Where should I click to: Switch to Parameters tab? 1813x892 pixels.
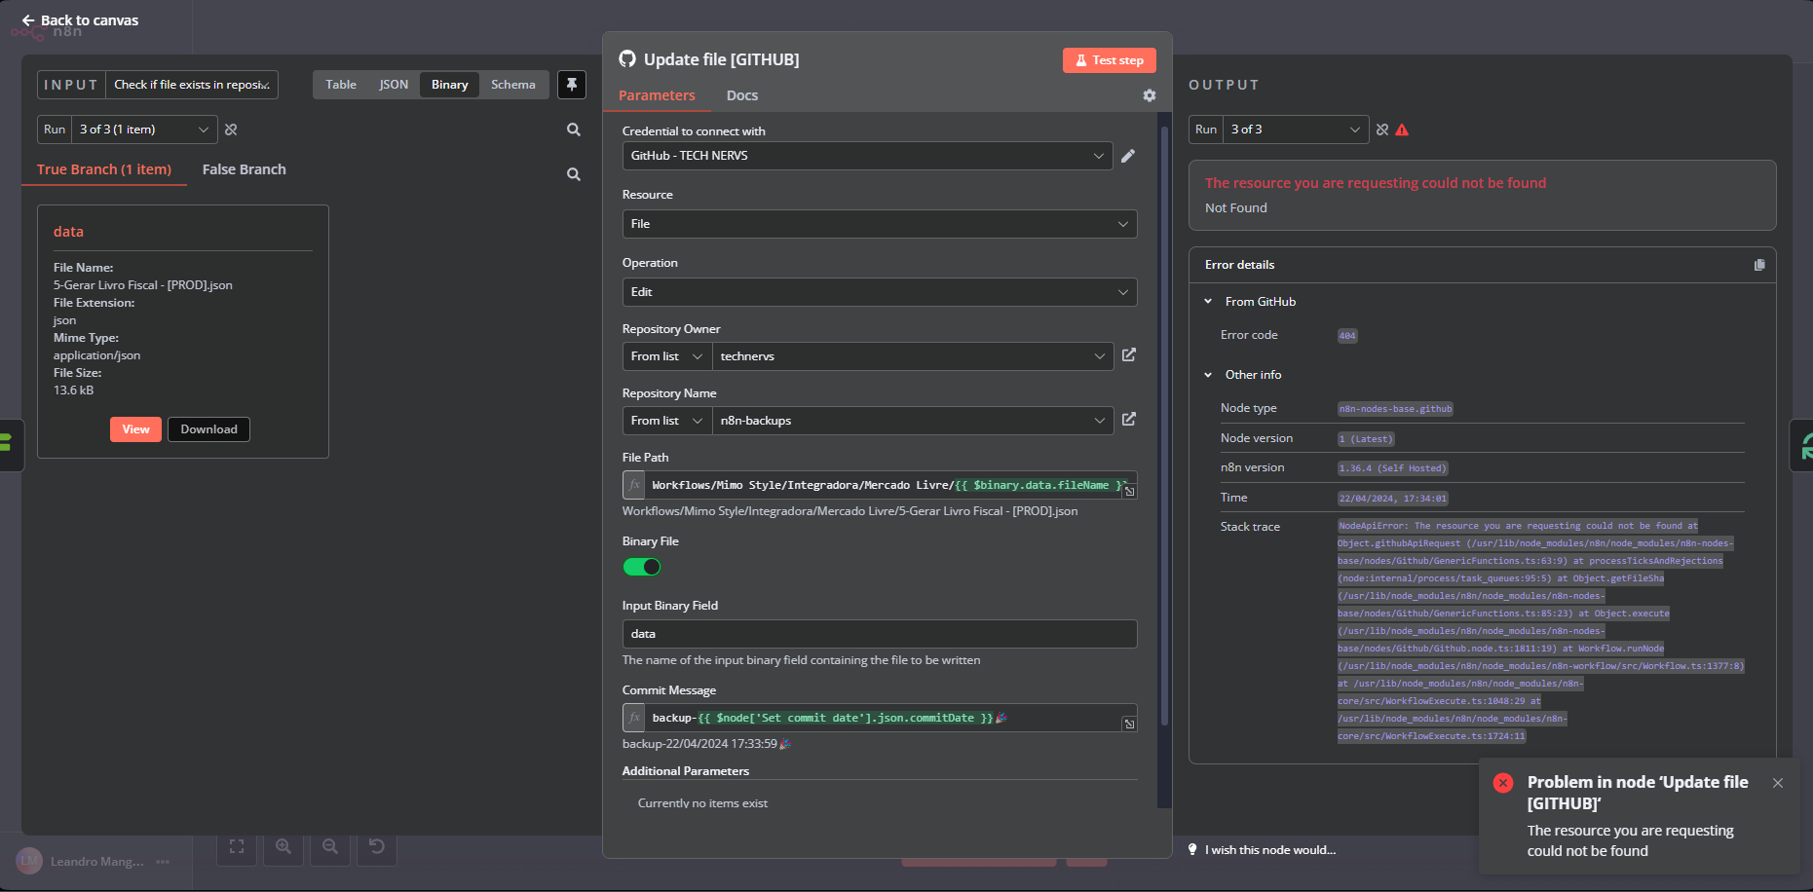tap(657, 95)
